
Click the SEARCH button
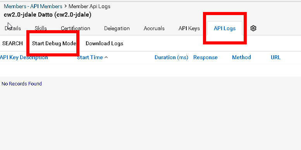12,43
